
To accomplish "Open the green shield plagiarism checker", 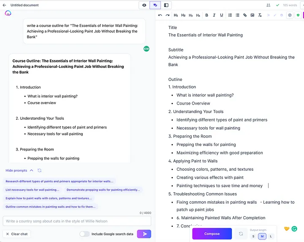I will coord(298,15).
